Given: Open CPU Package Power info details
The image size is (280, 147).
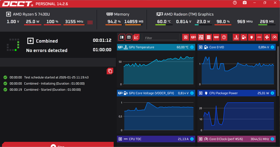Looking at the screenshot, I should click(272, 93).
